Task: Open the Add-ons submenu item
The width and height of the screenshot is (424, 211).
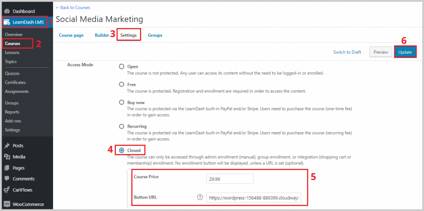Action: pyautogui.click(x=13, y=121)
